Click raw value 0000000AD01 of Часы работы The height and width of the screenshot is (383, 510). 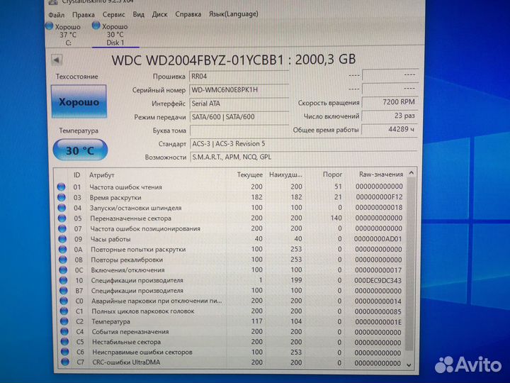[378, 239]
